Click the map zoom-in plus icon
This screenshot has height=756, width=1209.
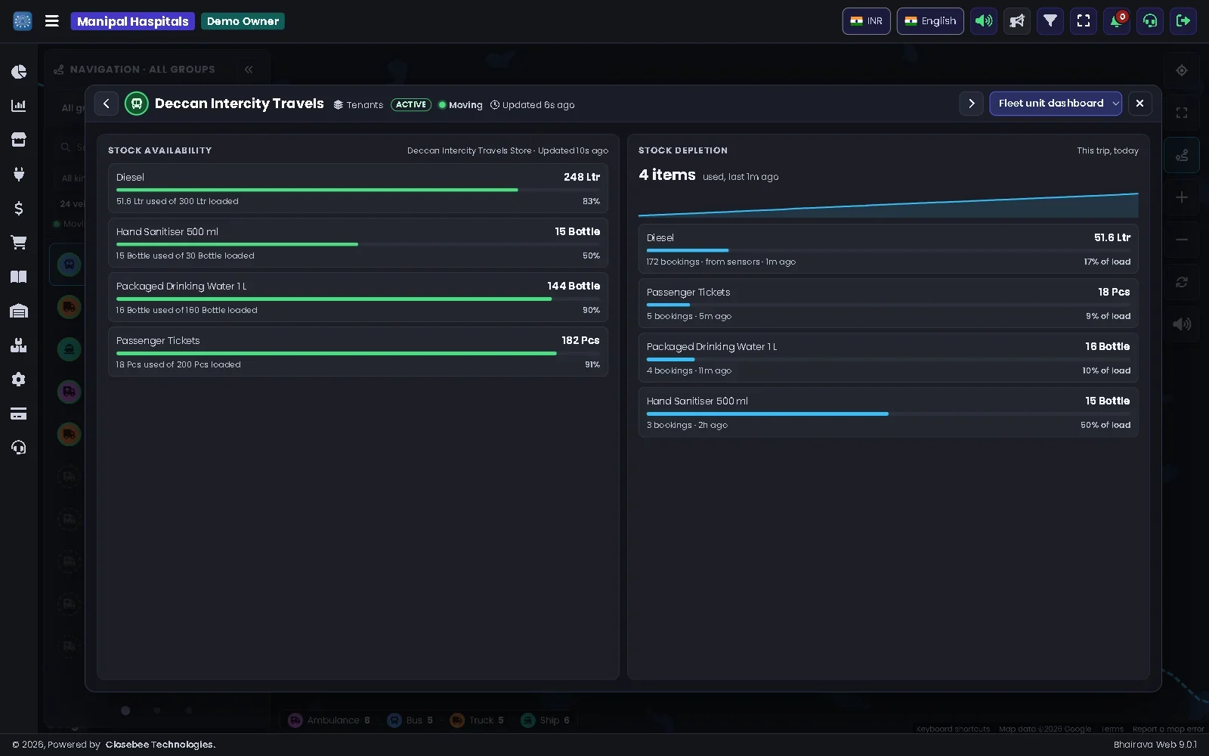1182,197
